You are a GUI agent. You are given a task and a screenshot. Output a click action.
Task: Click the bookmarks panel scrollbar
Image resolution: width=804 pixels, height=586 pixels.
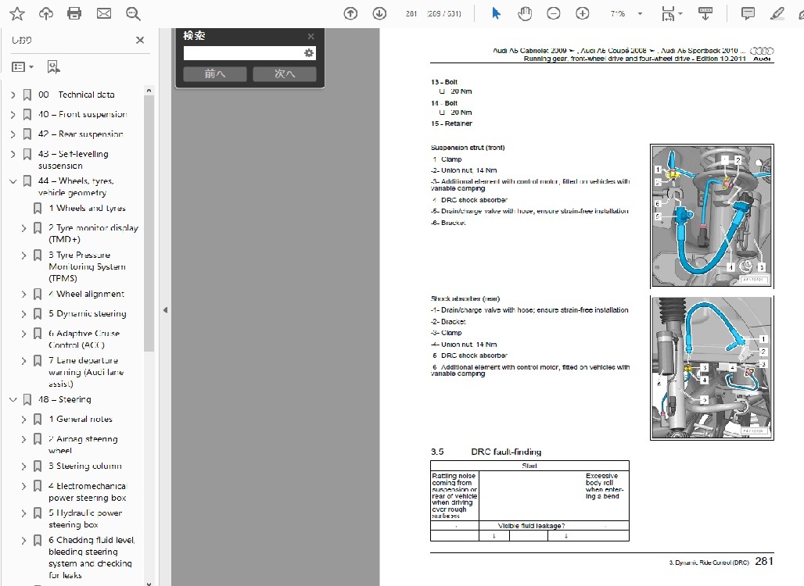[x=149, y=223]
